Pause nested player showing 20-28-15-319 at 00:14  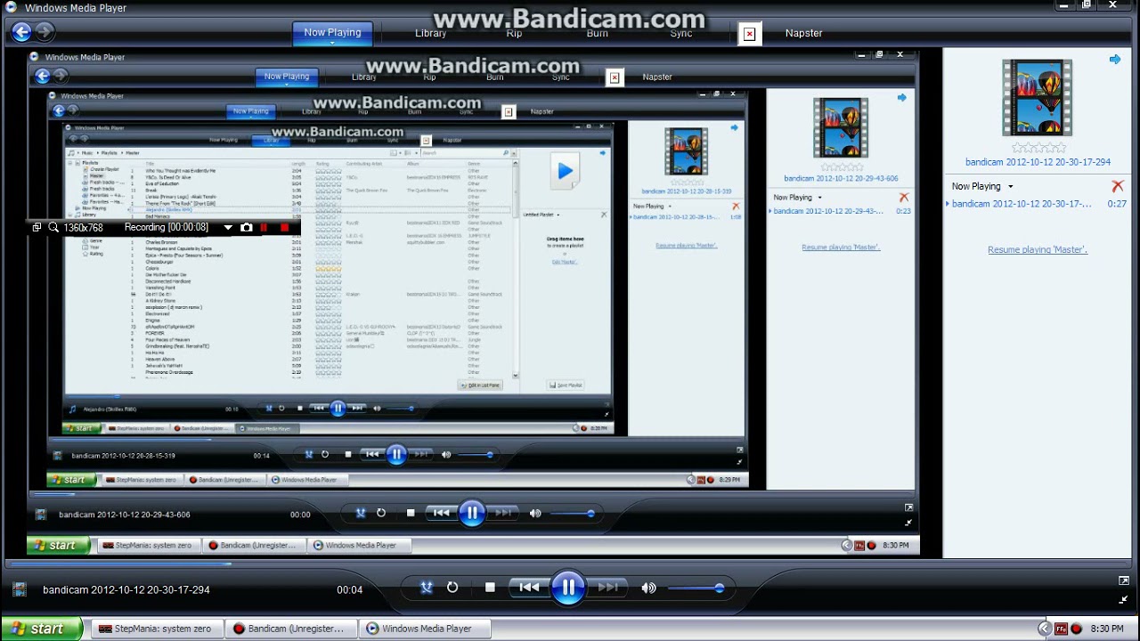click(396, 454)
